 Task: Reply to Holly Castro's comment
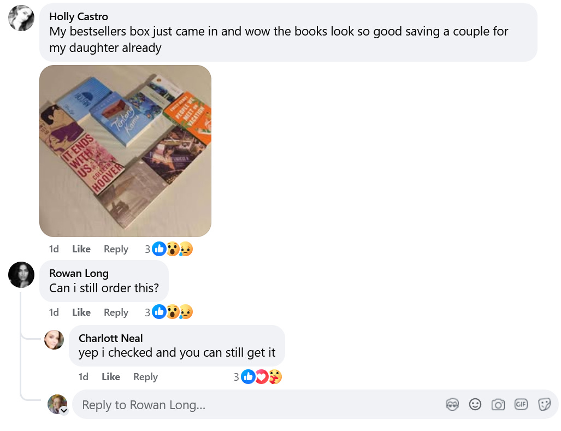click(x=116, y=249)
